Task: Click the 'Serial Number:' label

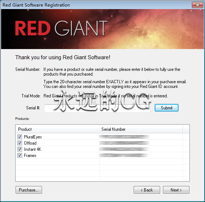Action: coord(28,69)
